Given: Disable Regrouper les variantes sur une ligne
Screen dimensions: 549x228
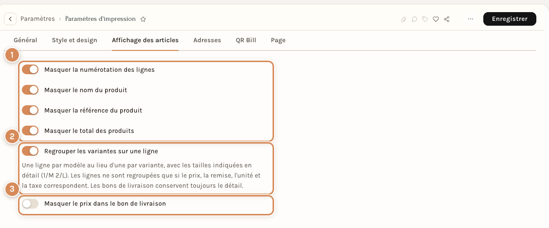Looking at the screenshot, I should 30,151.
